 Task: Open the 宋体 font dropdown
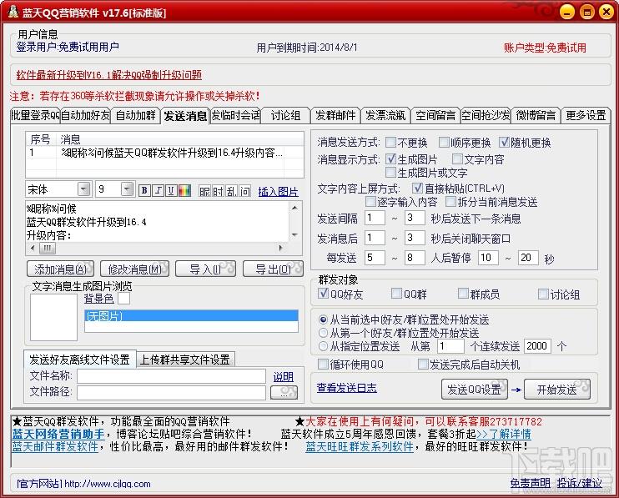(x=83, y=189)
